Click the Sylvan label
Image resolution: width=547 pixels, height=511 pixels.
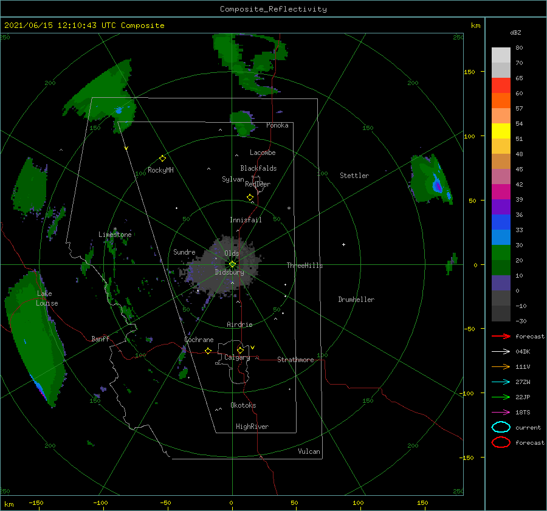pyautogui.click(x=233, y=180)
